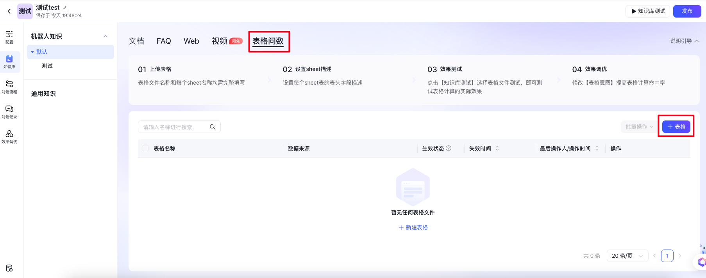Image resolution: width=706 pixels, height=278 pixels.
Task: Click the 新建表格 link
Action: (x=413, y=227)
